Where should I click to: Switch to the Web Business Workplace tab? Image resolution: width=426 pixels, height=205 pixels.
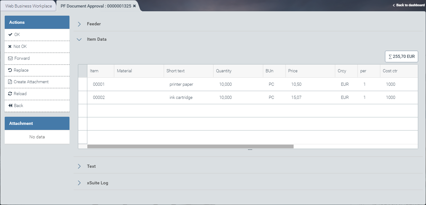coord(28,6)
